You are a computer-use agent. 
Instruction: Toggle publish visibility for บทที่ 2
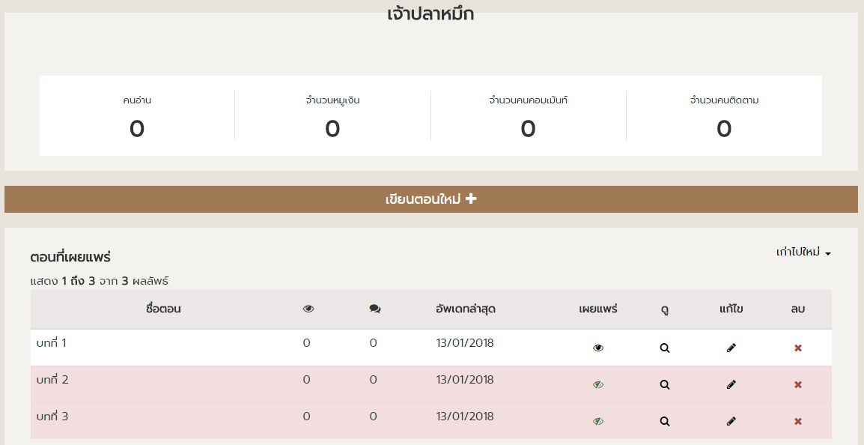(x=598, y=384)
